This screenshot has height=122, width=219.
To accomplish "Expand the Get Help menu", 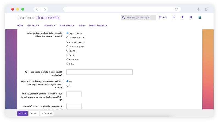I will click(x=33, y=25).
